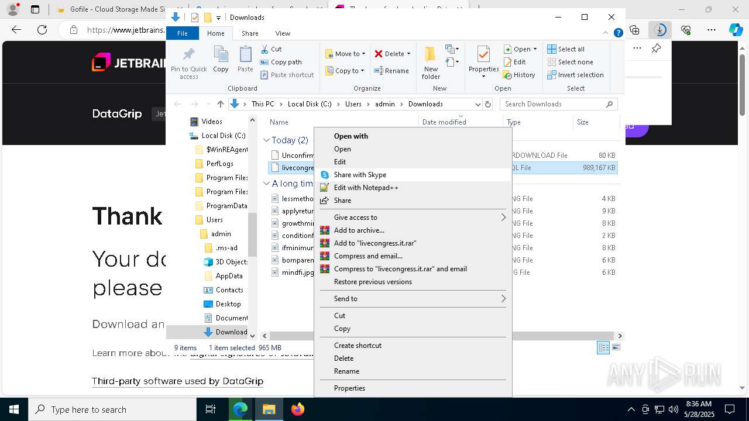The height and width of the screenshot is (421, 749).
Task: Collapse the Today (2) group
Action: point(266,140)
